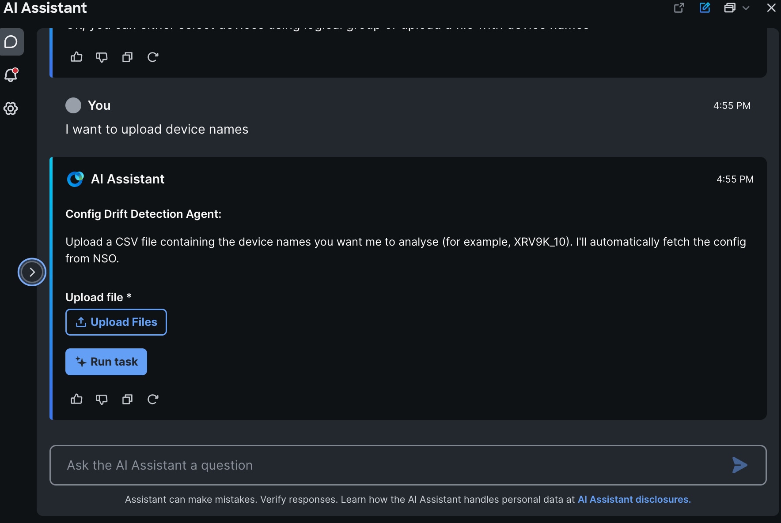Screen dimensions: 781x523
Task: Click the Config Drift Detection Agent heading
Action: pyautogui.click(x=144, y=214)
